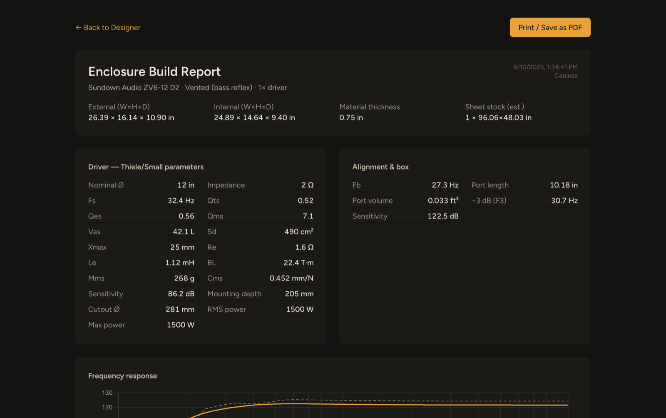Select the Le value 1.12 mH
The width and height of the screenshot is (666, 418).
click(179, 263)
